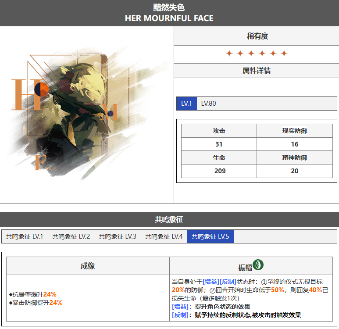Select the 共鸣象征 LV.5 tab
The height and width of the screenshot is (329, 339).
coord(211,236)
